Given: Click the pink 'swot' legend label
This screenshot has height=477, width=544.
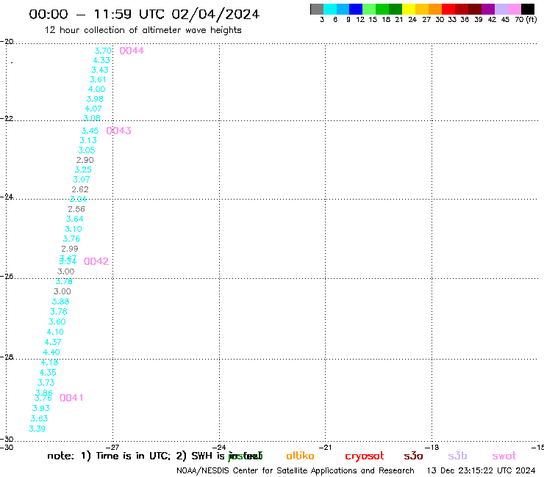Looking at the screenshot, I should 504,456.
